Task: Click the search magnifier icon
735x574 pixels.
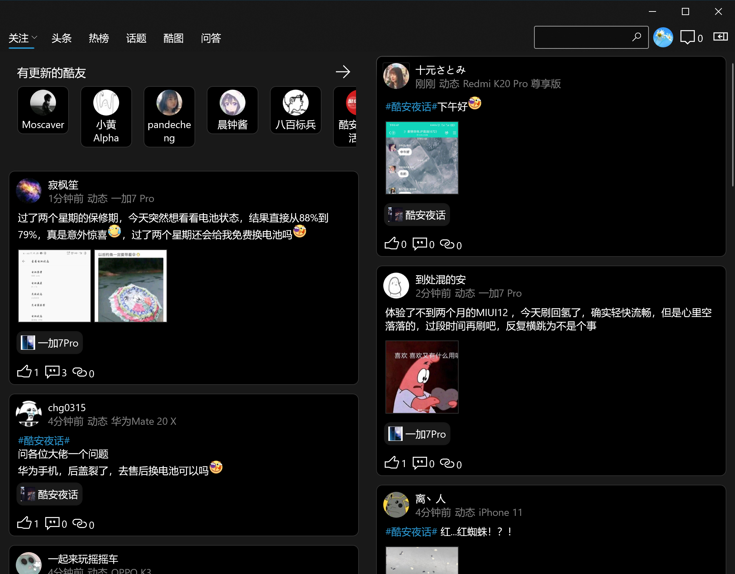Action: [x=636, y=37]
